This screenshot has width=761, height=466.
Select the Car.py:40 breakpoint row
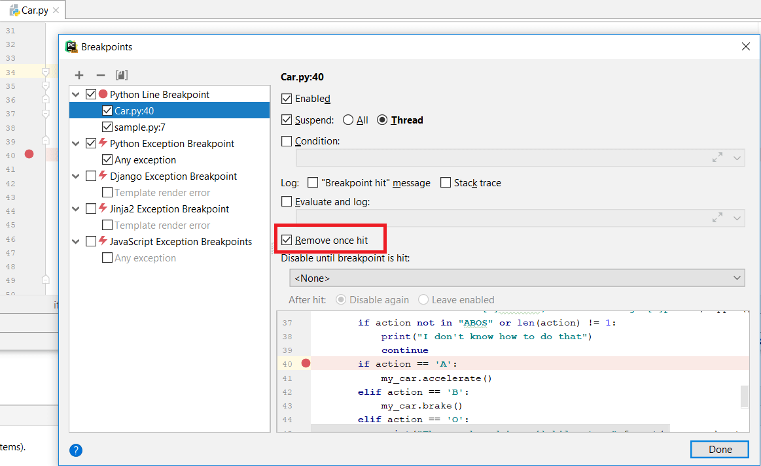tap(169, 110)
